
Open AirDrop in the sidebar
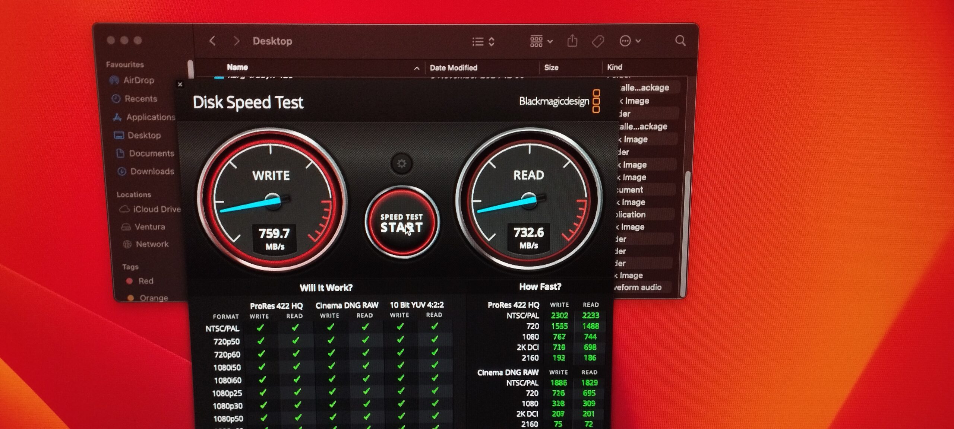click(x=138, y=80)
